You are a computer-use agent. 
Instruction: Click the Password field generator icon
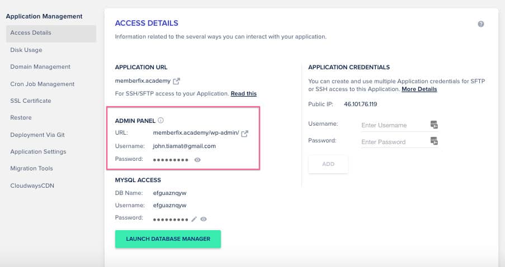coord(434,141)
